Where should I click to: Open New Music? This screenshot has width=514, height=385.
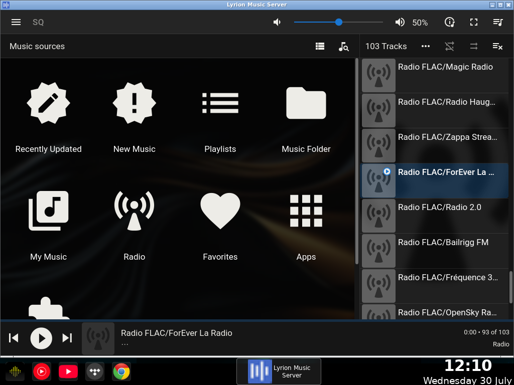coord(135,118)
